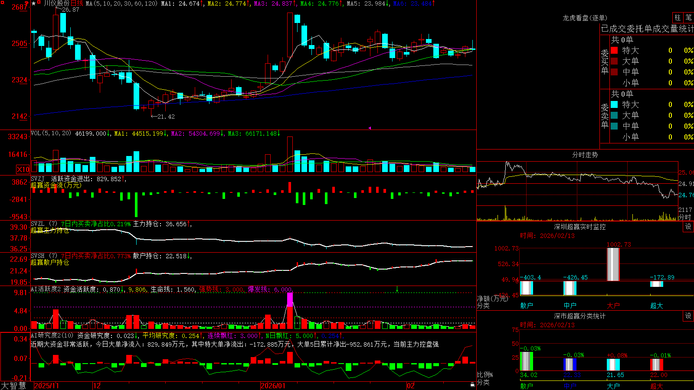The height and width of the screenshot is (390, 694).
Task: Switch 龙虎看盘 to 笔 tick view
Action: click(x=688, y=18)
